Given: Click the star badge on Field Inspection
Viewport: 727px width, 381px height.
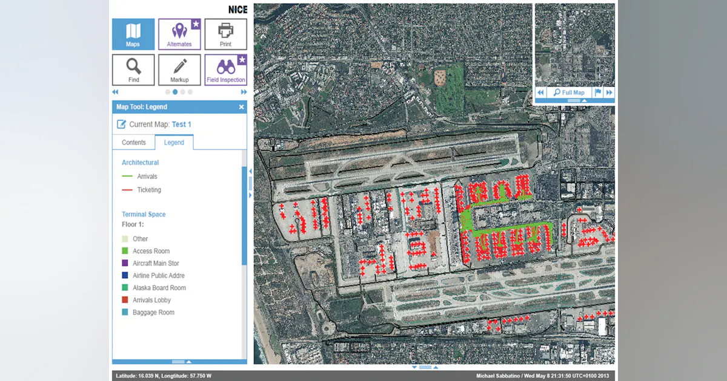Looking at the screenshot, I should 242,60.
